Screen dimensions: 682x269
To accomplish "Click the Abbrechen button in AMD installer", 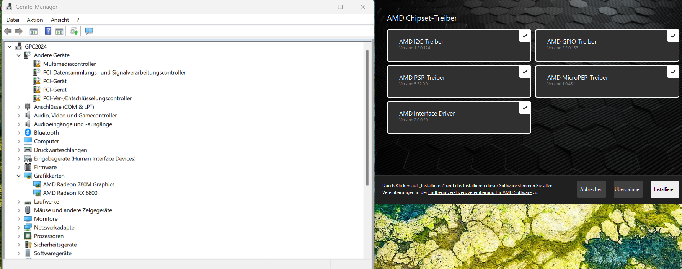I will pos(591,189).
